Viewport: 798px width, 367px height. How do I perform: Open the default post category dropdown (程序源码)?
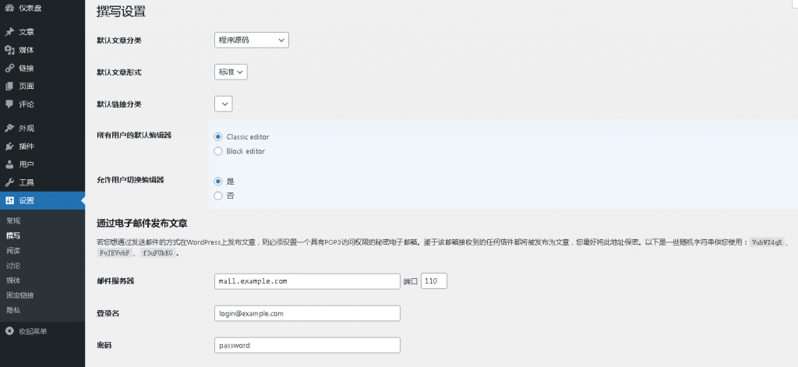[251, 40]
